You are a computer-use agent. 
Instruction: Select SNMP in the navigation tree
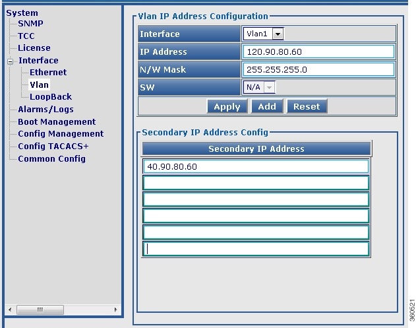coord(30,23)
